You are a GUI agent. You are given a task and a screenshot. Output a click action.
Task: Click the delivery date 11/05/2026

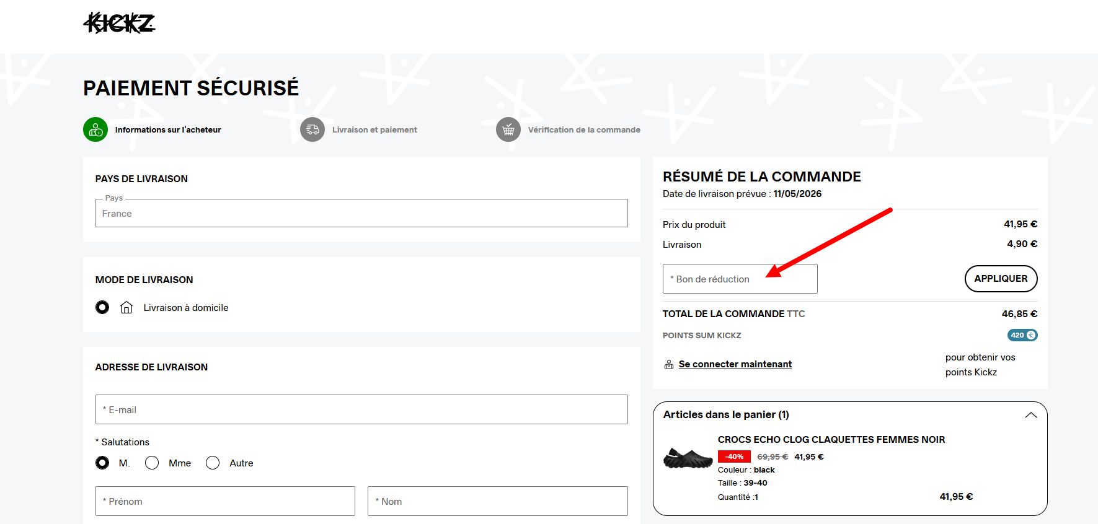(797, 194)
